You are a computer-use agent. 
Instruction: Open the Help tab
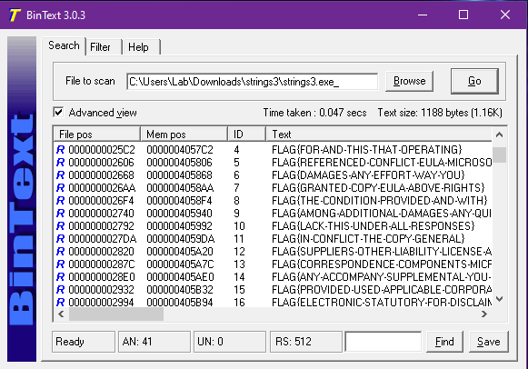(141, 47)
